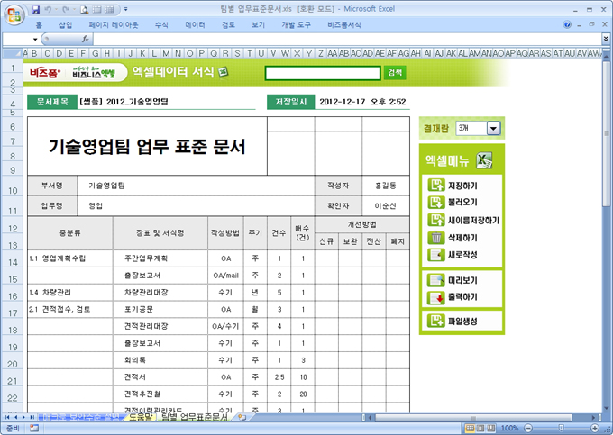Click the 검색 search button
Viewport: 613px width, 435px height.
tap(395, 73)
